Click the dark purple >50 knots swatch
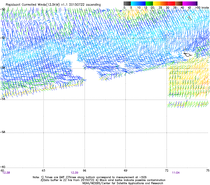The image size is (210, 185). [197, 3]
